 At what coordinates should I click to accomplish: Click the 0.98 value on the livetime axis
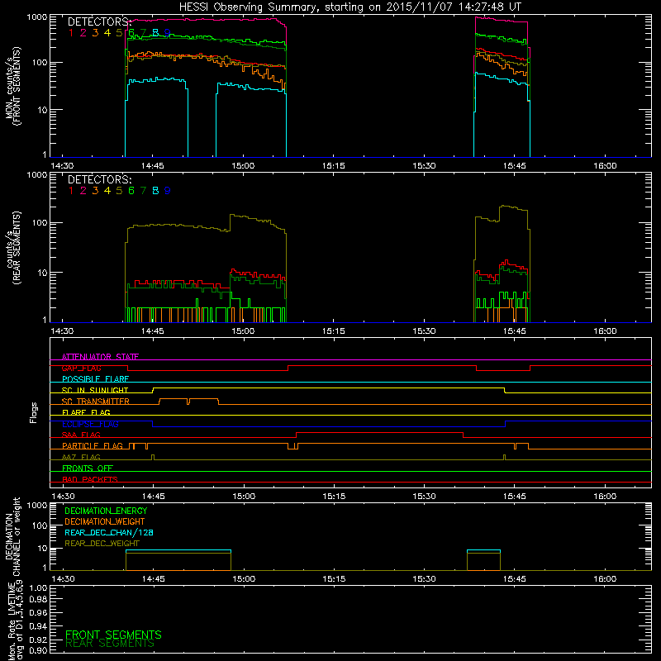[38, 599]
